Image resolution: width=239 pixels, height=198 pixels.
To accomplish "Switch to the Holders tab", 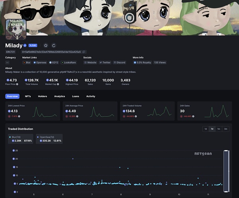I will coord(43,96).
